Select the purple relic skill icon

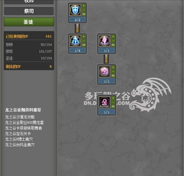(x=104, y=41)
